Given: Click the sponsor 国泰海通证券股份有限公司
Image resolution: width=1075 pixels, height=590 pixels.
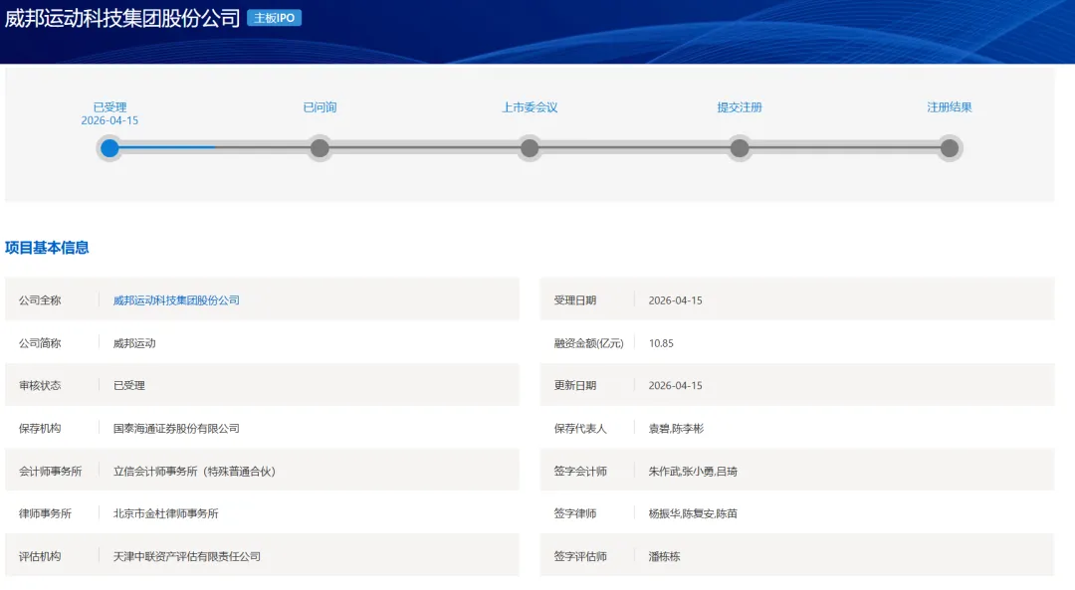Looking at the screenshot, I should pos(176,428).
